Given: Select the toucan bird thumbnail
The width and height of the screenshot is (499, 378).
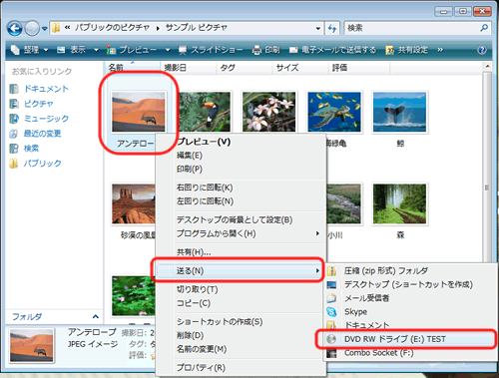Looking at the screenshot, I should tap(205, 112).
